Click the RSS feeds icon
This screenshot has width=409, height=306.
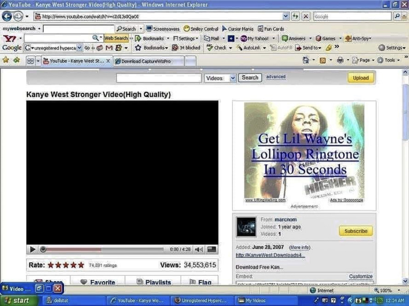tap(323, 61)
